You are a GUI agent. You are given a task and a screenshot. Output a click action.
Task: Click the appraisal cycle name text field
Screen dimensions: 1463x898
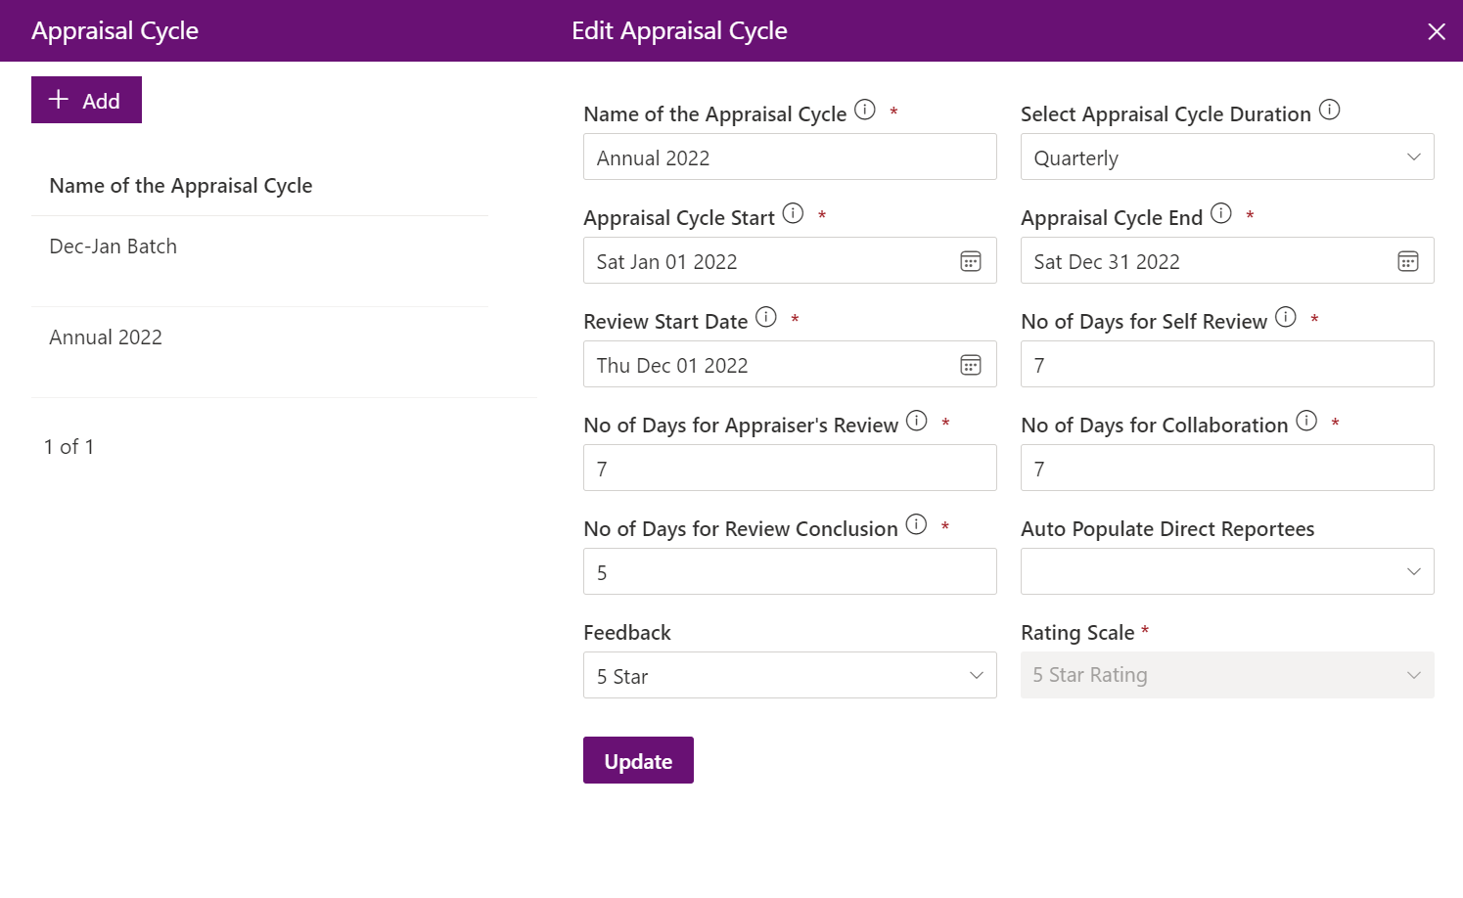click(790, 157)
